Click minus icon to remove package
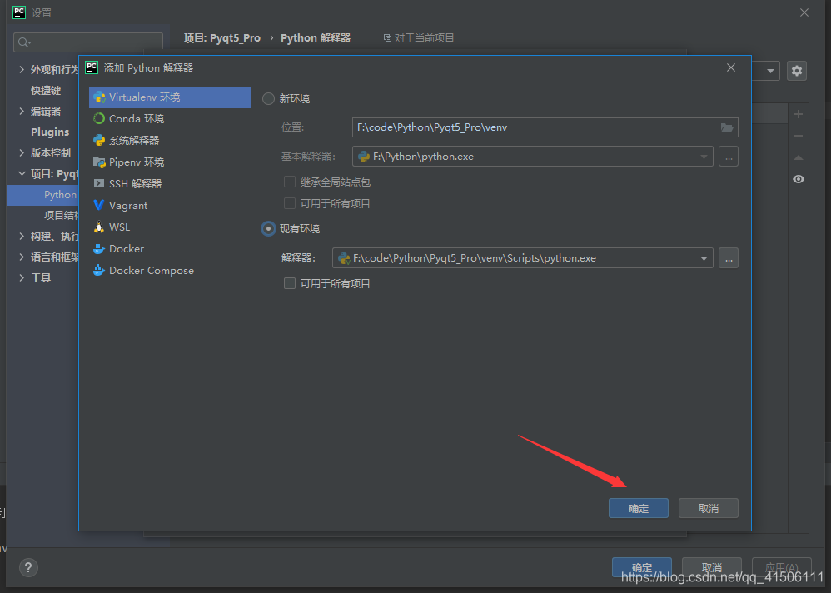 [x=799, y=137]
